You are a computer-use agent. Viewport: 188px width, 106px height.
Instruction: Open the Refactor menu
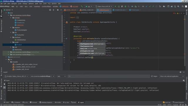pyautogui.click(x=31, y=4)
